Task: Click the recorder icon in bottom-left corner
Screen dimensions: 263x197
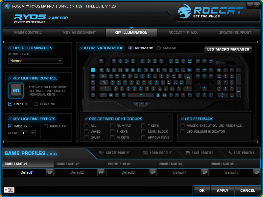Action: pos(9,190)
